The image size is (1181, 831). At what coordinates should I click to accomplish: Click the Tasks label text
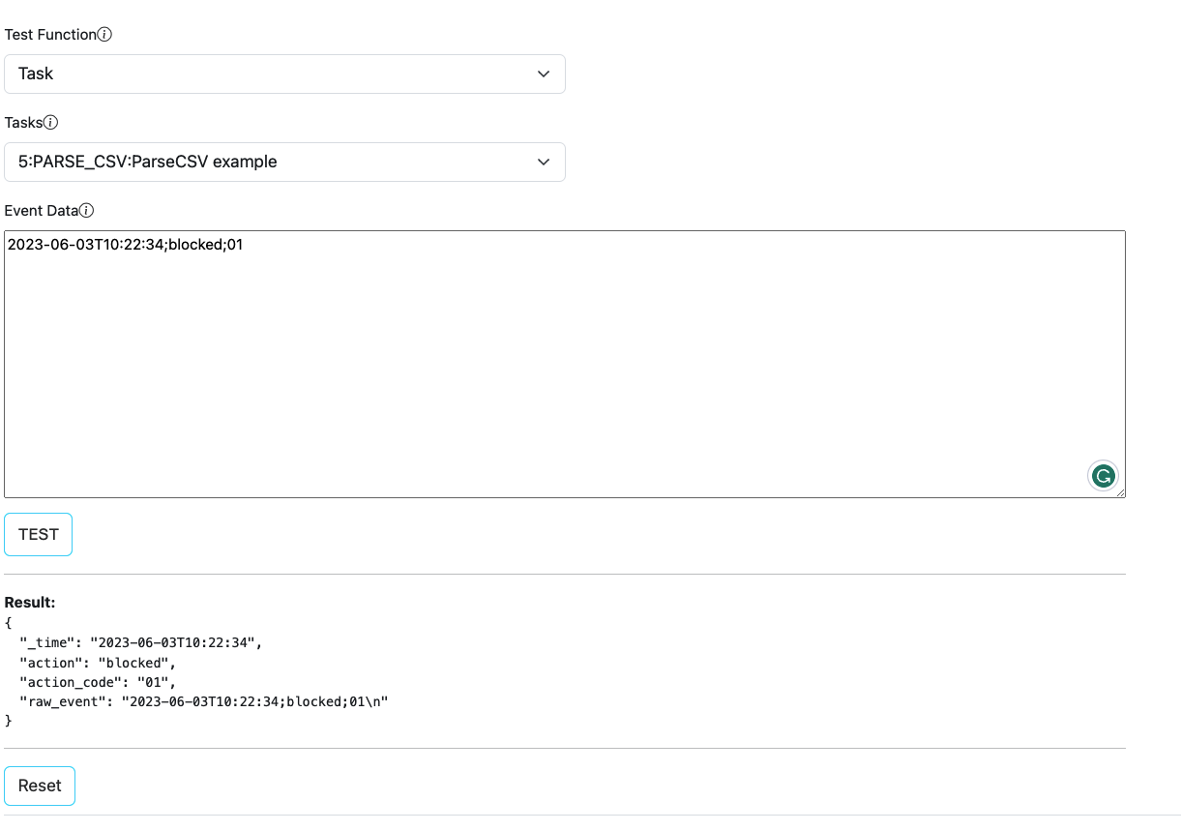tap(24, 123)
